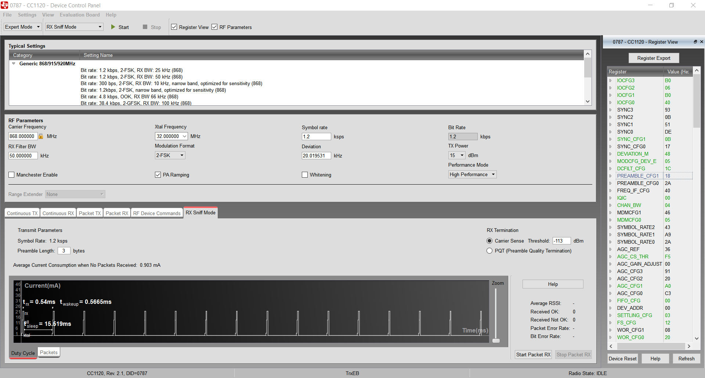Open the Expert Mode dropdown

[22, 27]
